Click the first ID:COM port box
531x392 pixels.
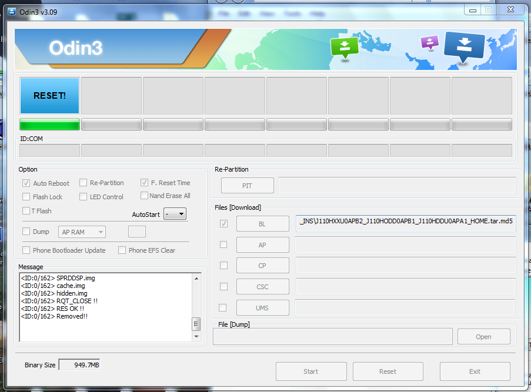[x=49, y=150]
